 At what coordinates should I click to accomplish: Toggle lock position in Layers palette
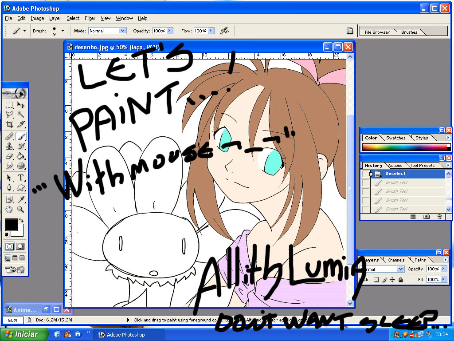click(x=392, y=280)
